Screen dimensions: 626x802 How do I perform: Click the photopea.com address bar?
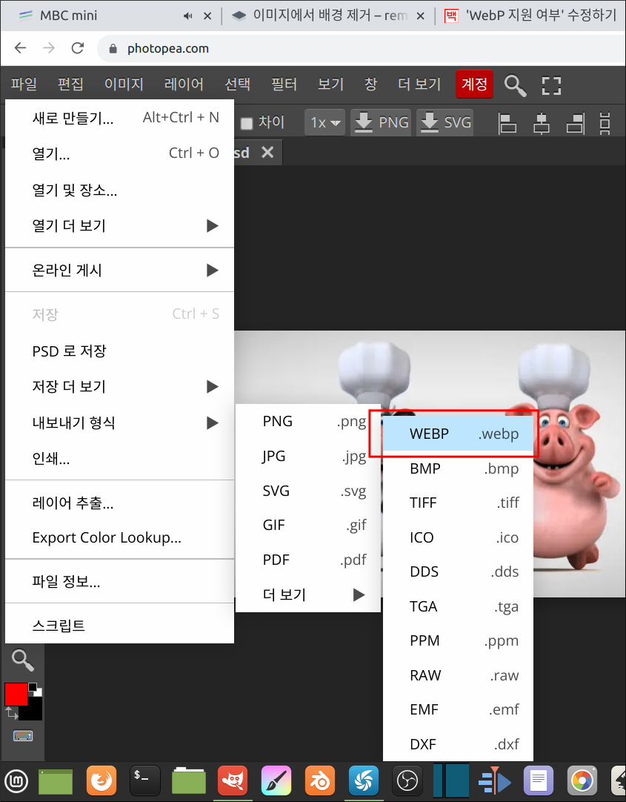point(362,49)
